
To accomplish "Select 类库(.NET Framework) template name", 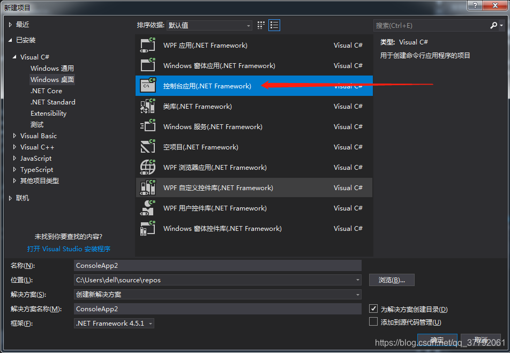I will (x=198, y=107).
